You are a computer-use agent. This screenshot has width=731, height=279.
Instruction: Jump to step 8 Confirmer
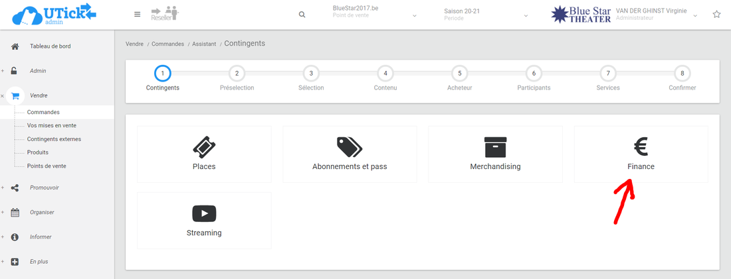pos(682,74)
